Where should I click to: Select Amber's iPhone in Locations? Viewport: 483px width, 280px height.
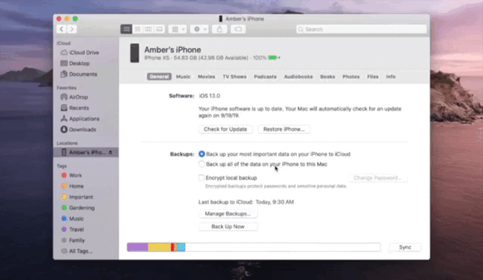[86, 153]
